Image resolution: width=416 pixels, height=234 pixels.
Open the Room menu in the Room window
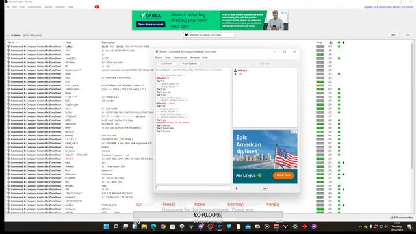point(159,57)
